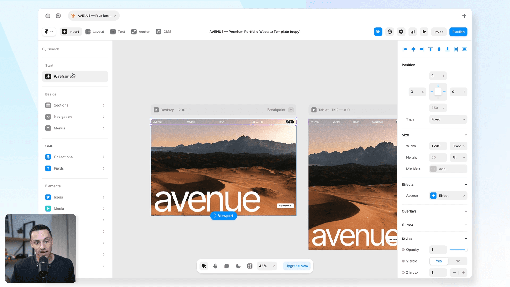Set Visible to Yes
The image size is (510, 287).
[x=439, y=261]
